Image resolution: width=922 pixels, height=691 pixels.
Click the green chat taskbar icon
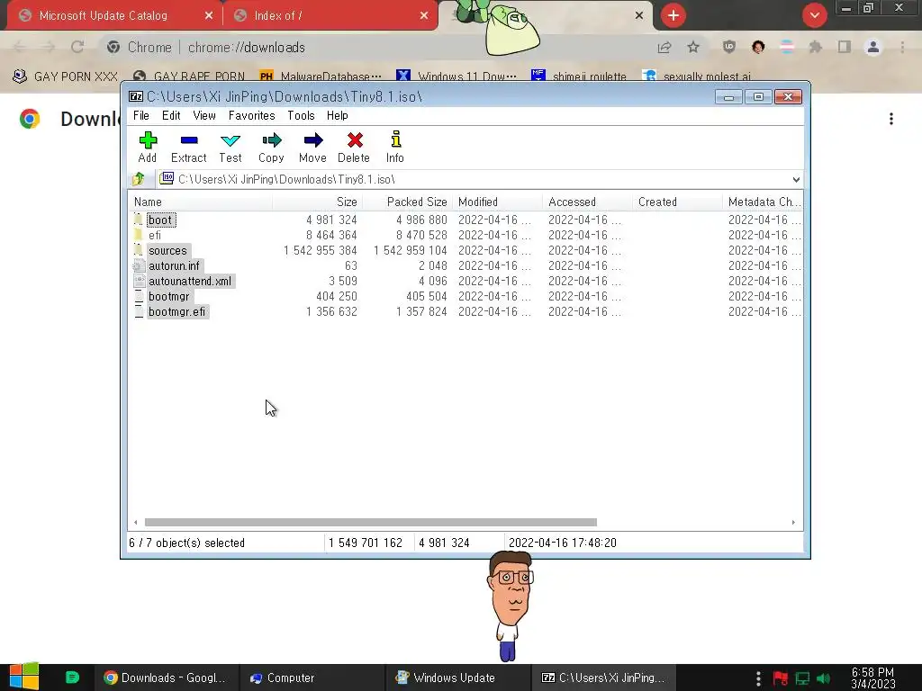point(72,678)
